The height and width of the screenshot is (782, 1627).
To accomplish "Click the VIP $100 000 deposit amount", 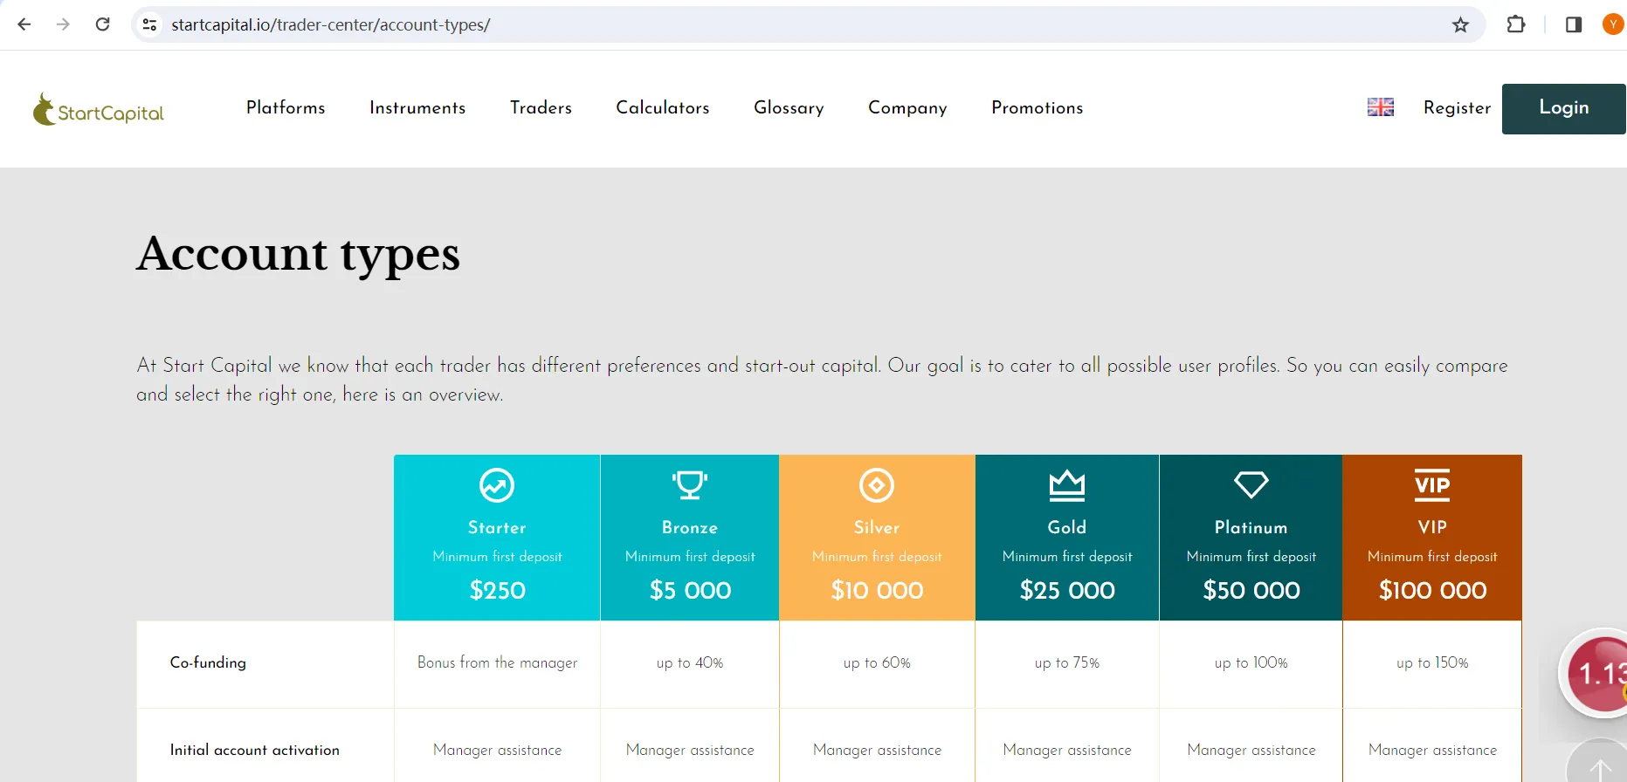I will [1433, 591].
